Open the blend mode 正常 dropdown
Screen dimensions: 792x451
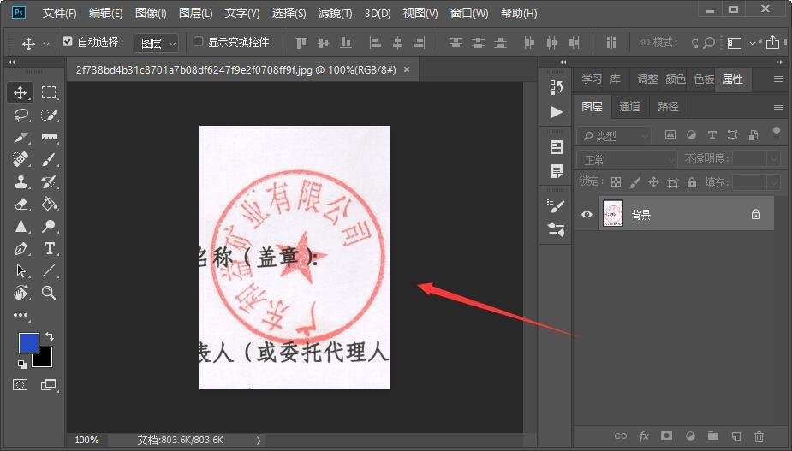click(627, 160)
